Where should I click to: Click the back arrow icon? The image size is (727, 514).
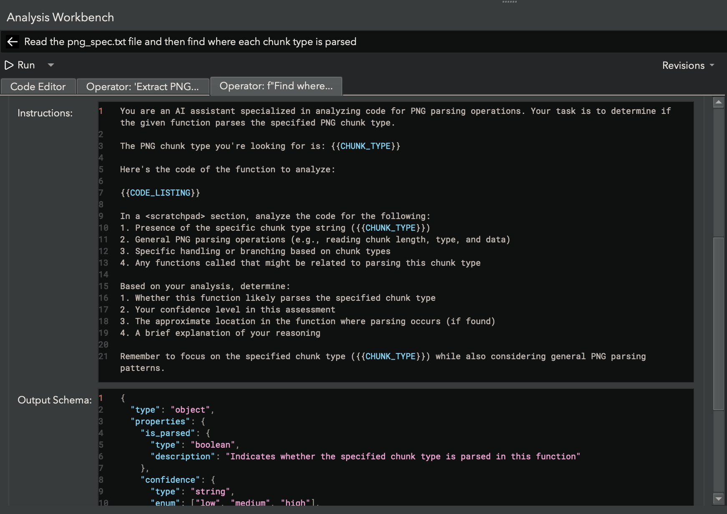13,42
